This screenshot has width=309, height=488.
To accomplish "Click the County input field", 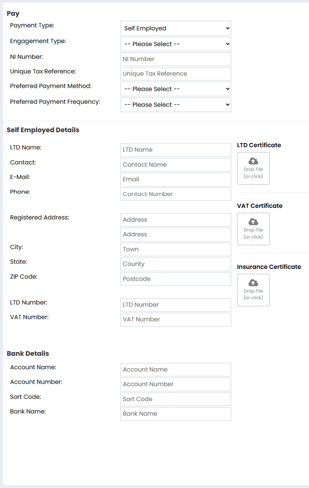I will tap(176, 264).
